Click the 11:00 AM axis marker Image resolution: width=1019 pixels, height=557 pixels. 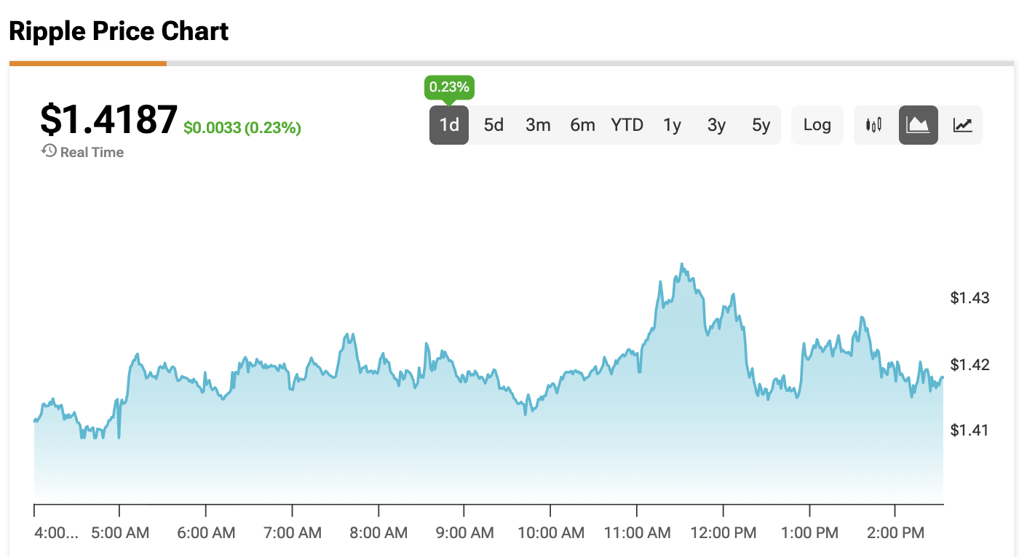[638, 533]
